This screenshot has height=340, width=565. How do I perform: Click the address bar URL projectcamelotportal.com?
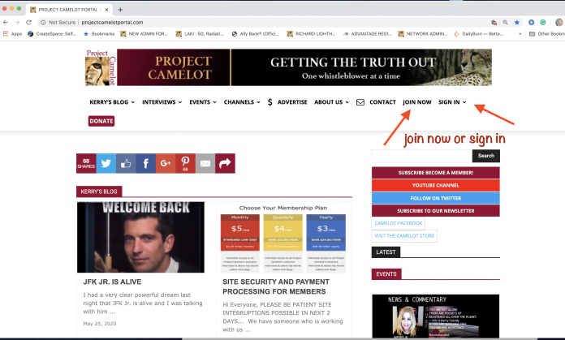pyautogui.click(x=112, y=23)
